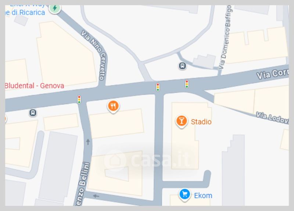Open the Stadio cocktail bar marker
This screenshot has width=294, height=211.
pyautogui.click(x=181, y=122)
